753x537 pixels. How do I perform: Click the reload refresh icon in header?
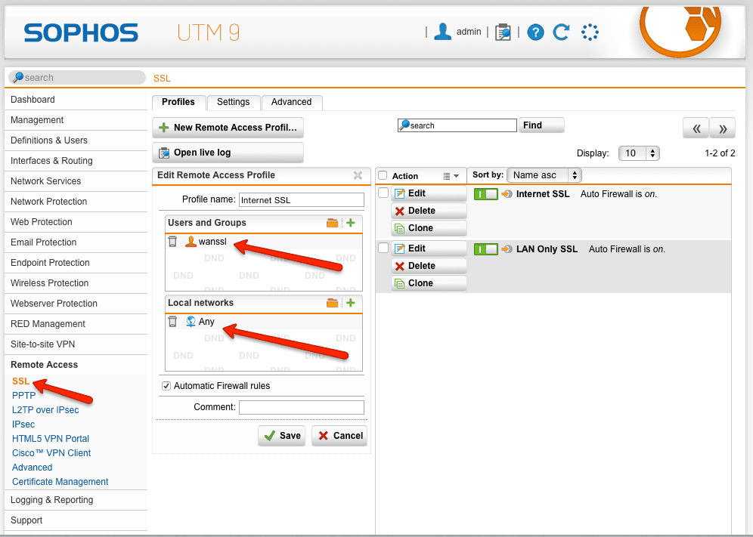click(561, 32)
